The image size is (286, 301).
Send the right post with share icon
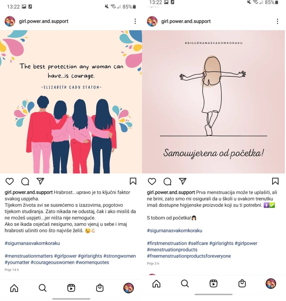pos(183,181)
